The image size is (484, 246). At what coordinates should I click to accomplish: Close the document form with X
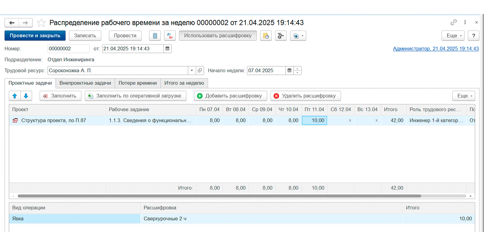pos(476,22)
